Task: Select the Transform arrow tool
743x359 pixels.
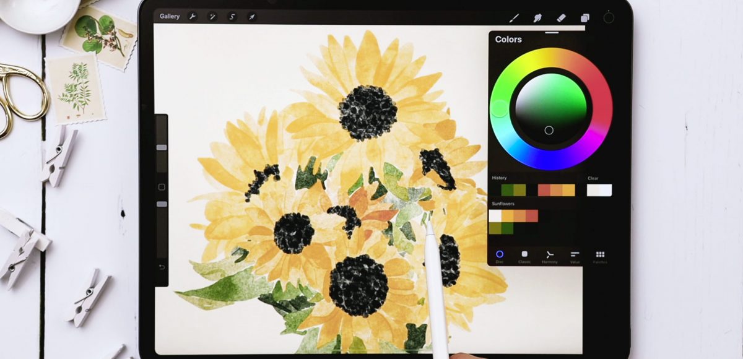Action: (251, 17)
